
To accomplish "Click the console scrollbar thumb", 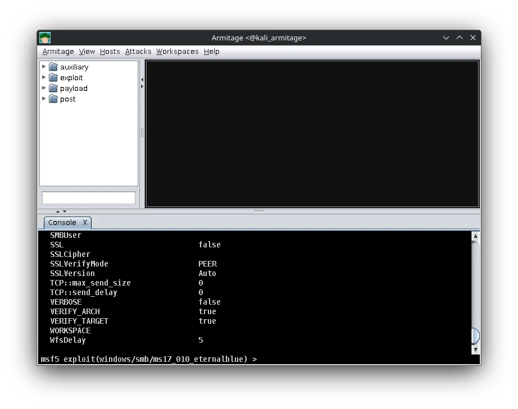I will (475, 336).
